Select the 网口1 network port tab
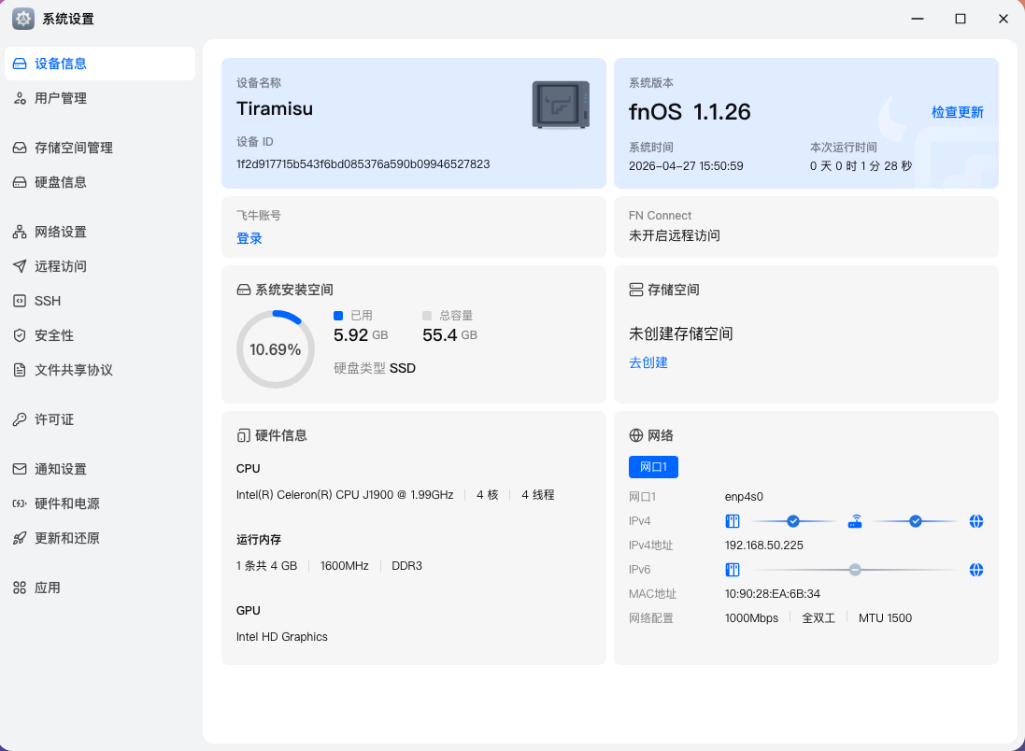 click(653, 467)
